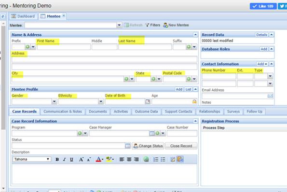
Task: Open the Ethnicity dropdown
Action: pyautogui.click(x=101, y=101)
